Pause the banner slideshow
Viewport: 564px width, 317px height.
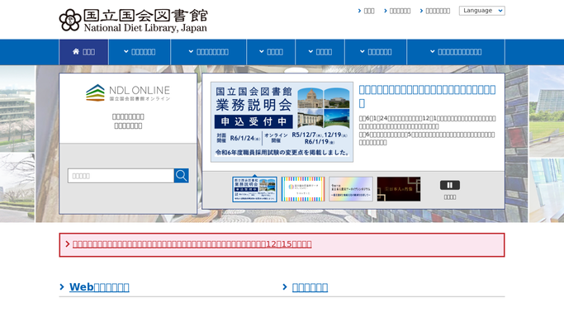449,185
